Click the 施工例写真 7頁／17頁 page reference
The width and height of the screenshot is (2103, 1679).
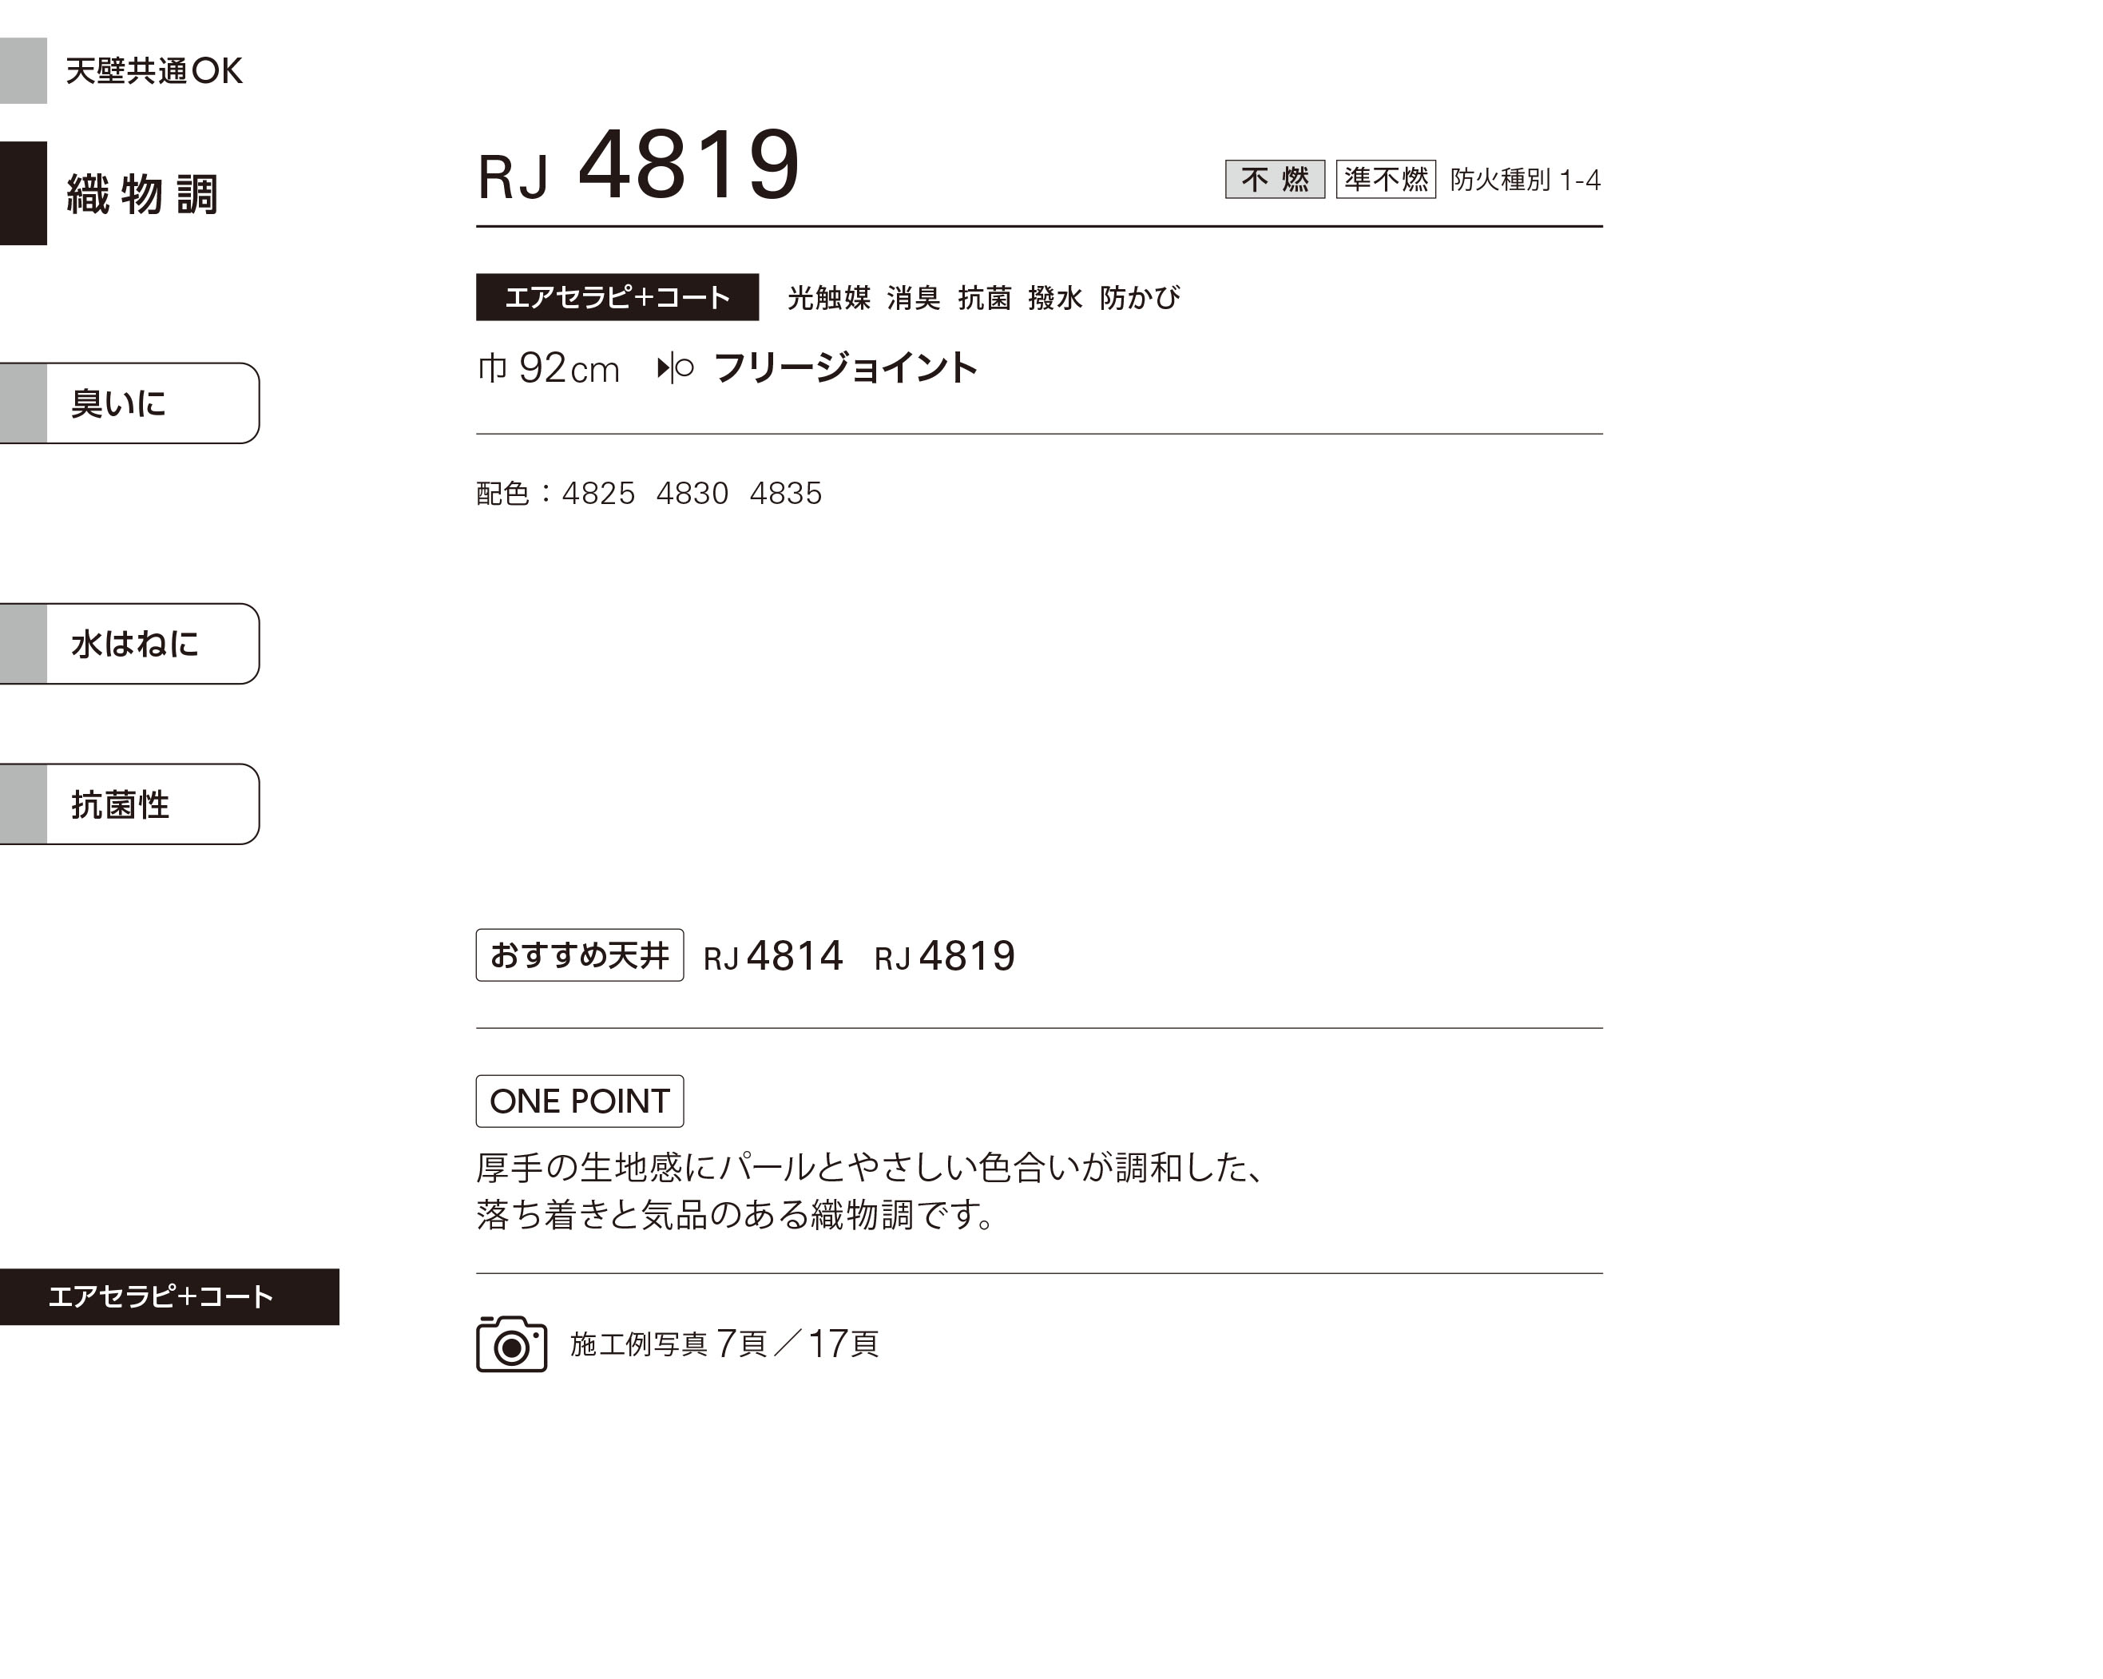[x=724, y=1344]
